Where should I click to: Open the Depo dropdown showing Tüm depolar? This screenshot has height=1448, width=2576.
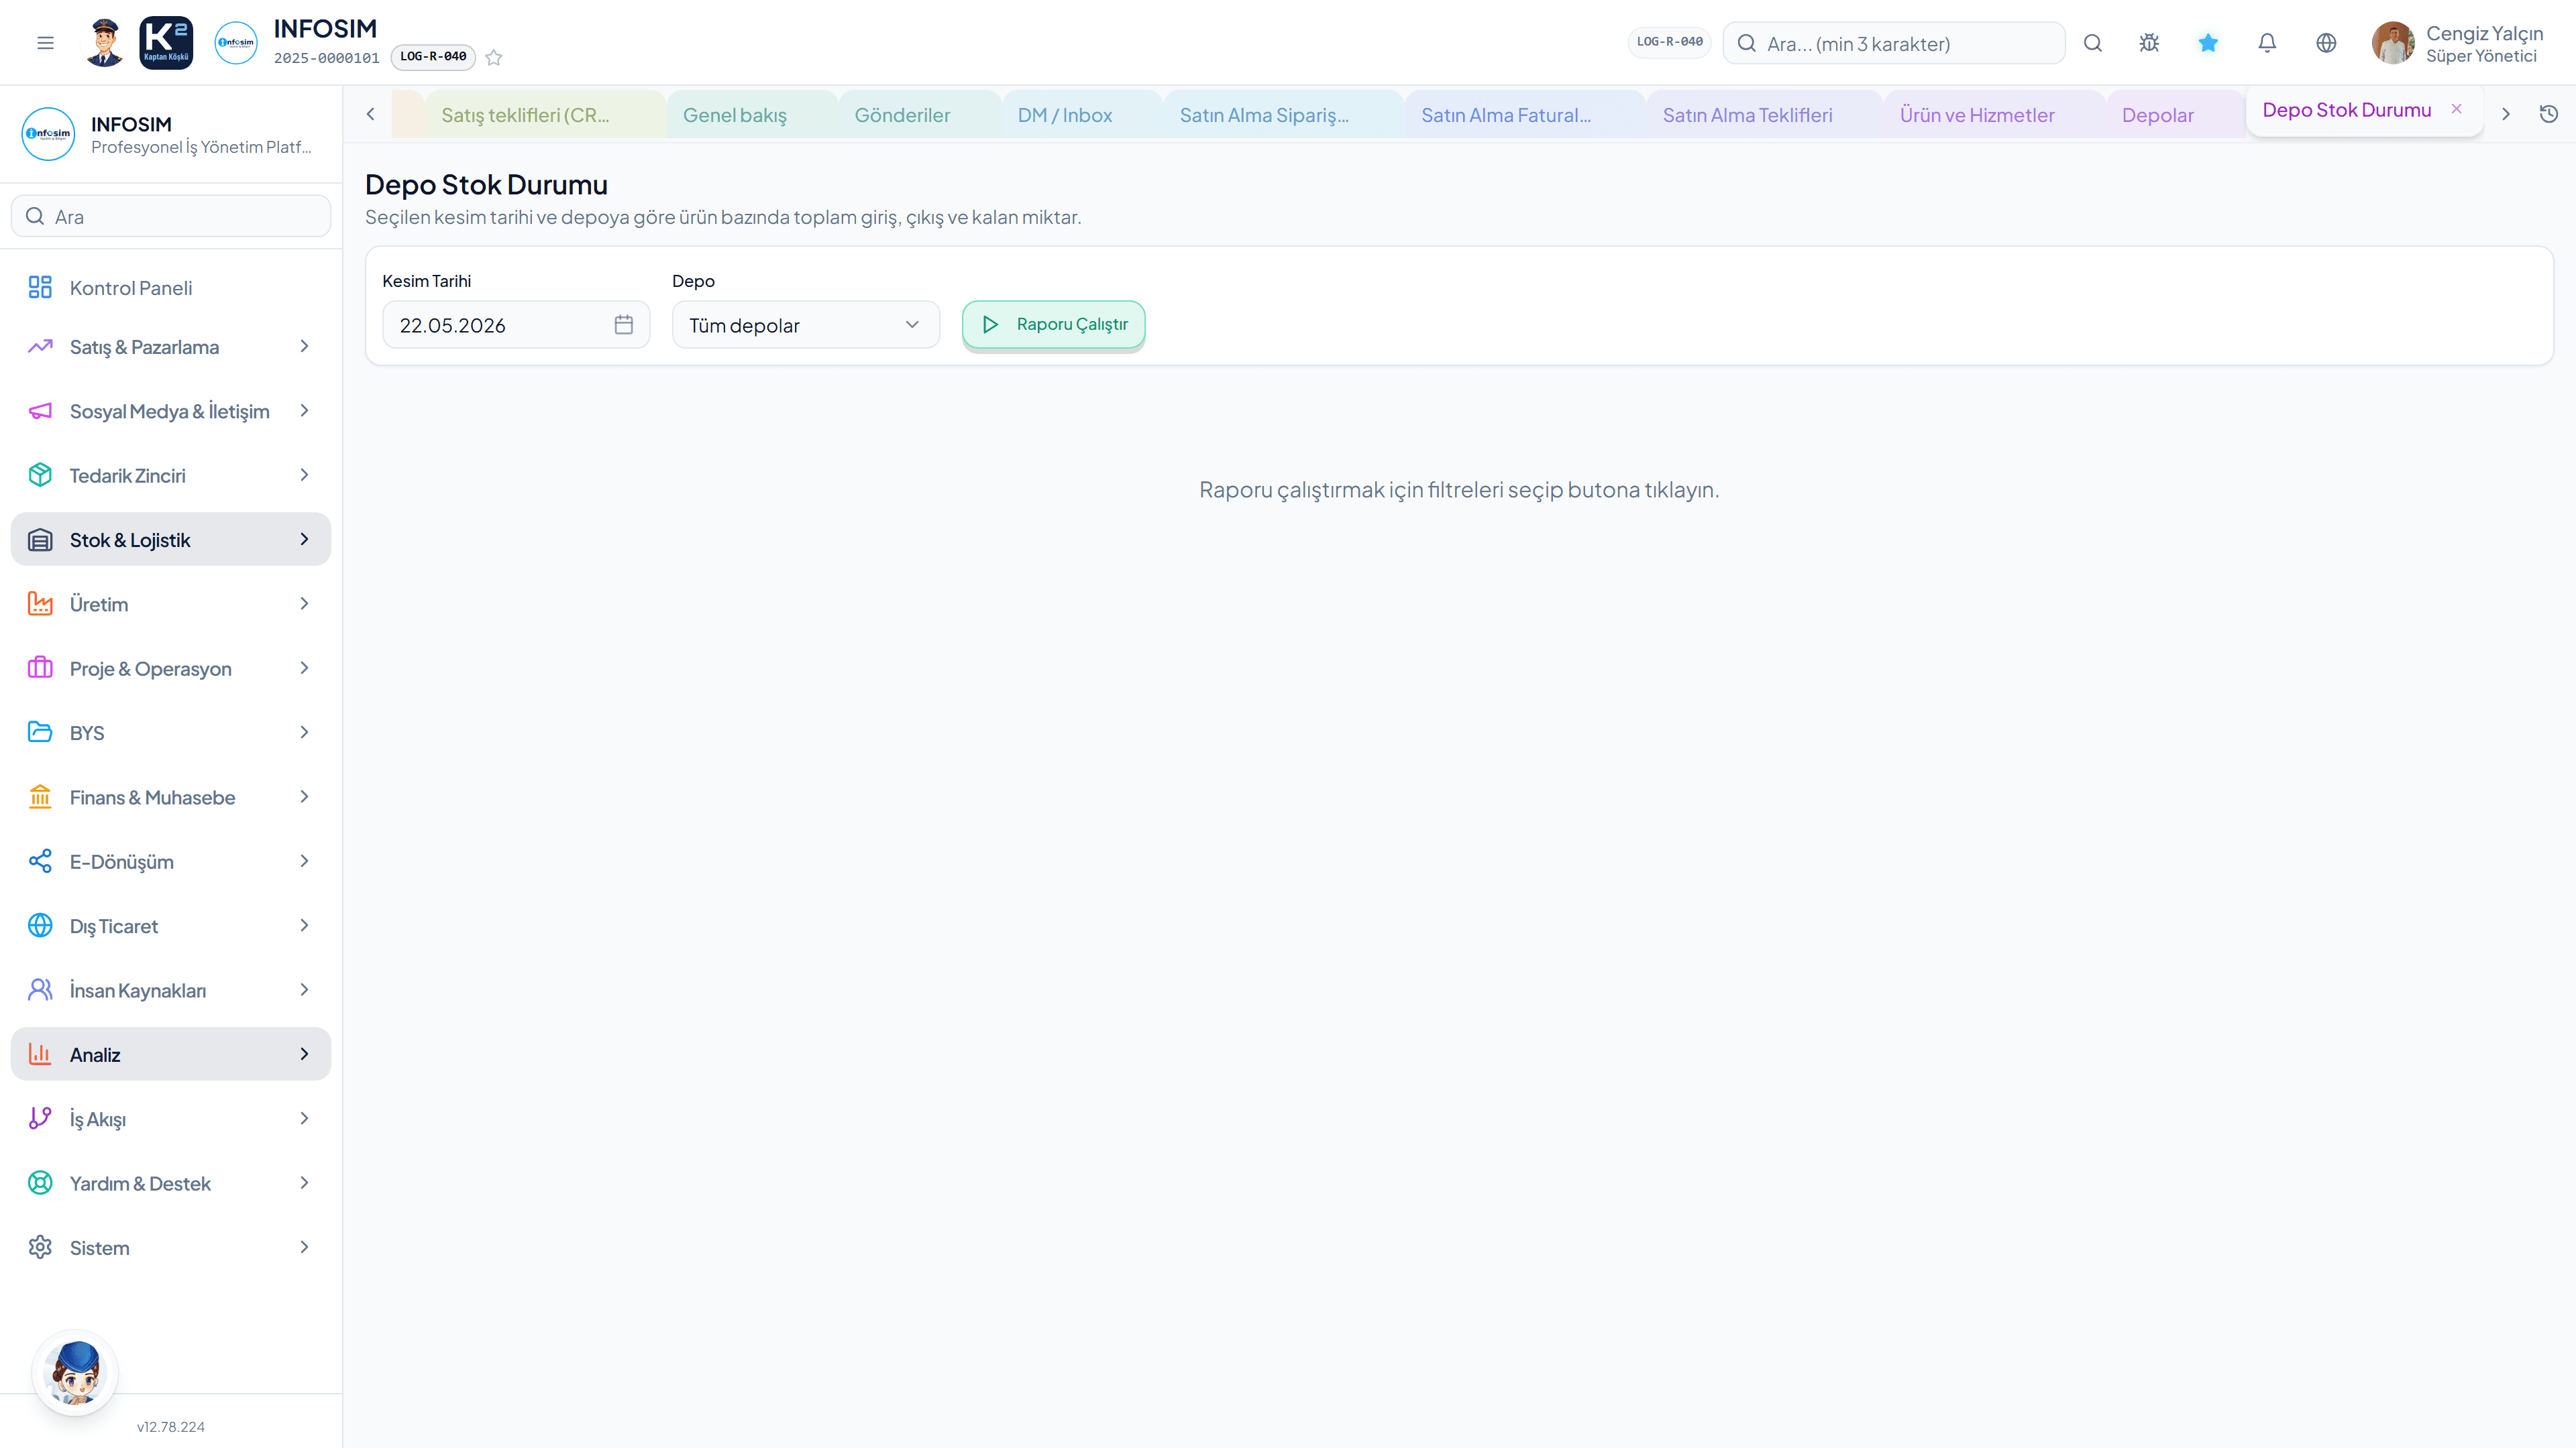pos(805,324)
